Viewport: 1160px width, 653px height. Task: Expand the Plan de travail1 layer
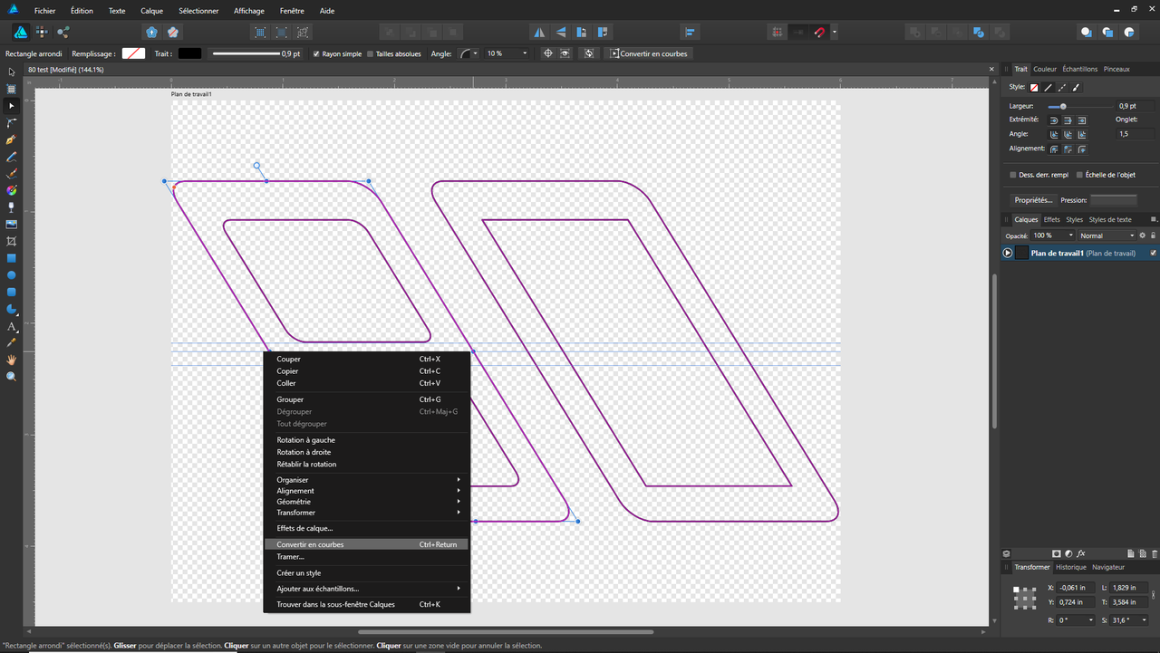pos(1008,253)
